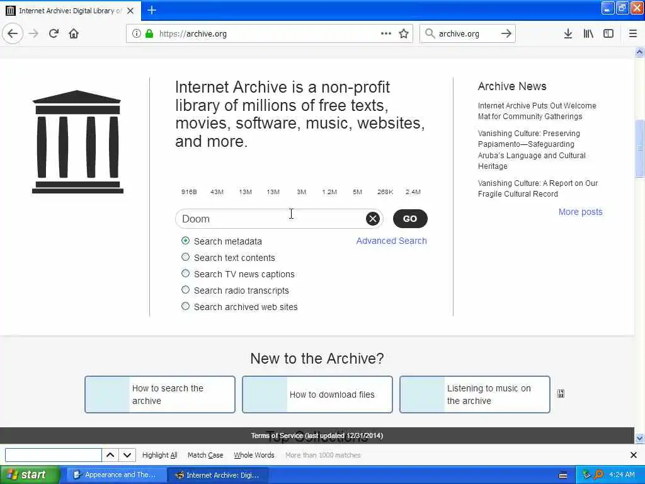Open How to search the archive card
This screenshot has height=484, width=645.
(160, 395)
